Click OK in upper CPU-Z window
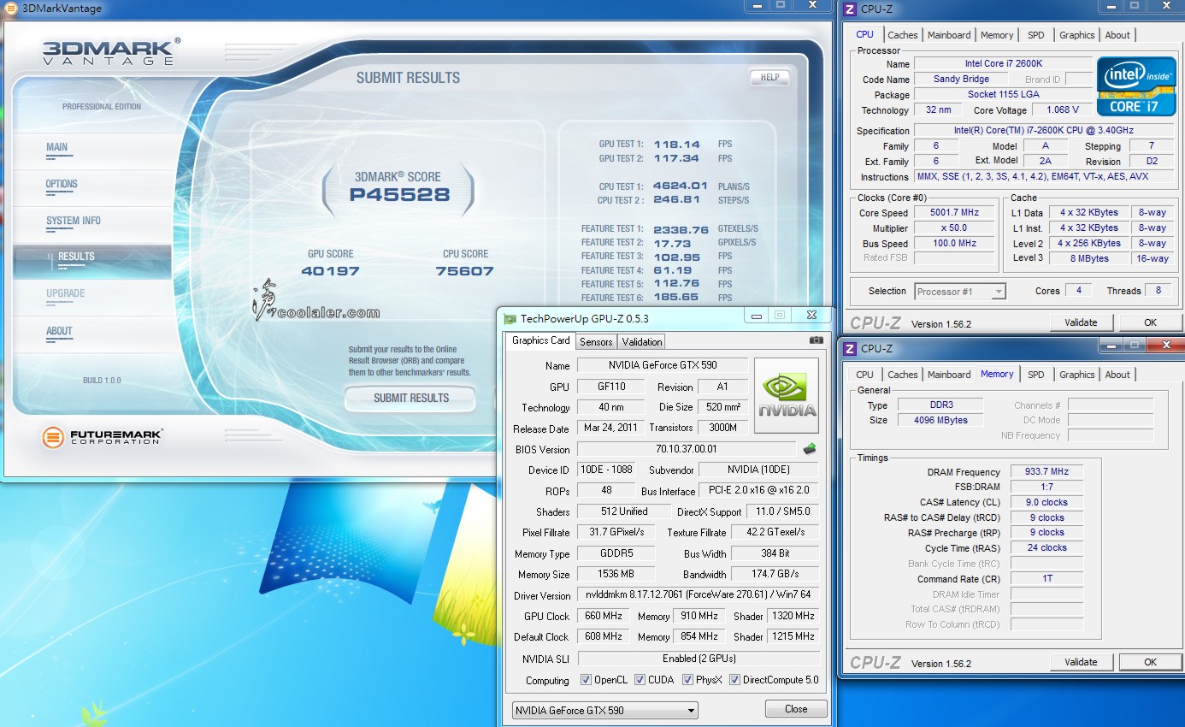1185x727 pixels. pyautogui.click(x=1150, y=322)
